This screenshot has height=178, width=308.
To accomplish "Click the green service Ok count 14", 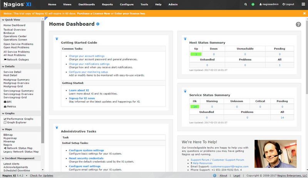I will click(x=195, y=107).
